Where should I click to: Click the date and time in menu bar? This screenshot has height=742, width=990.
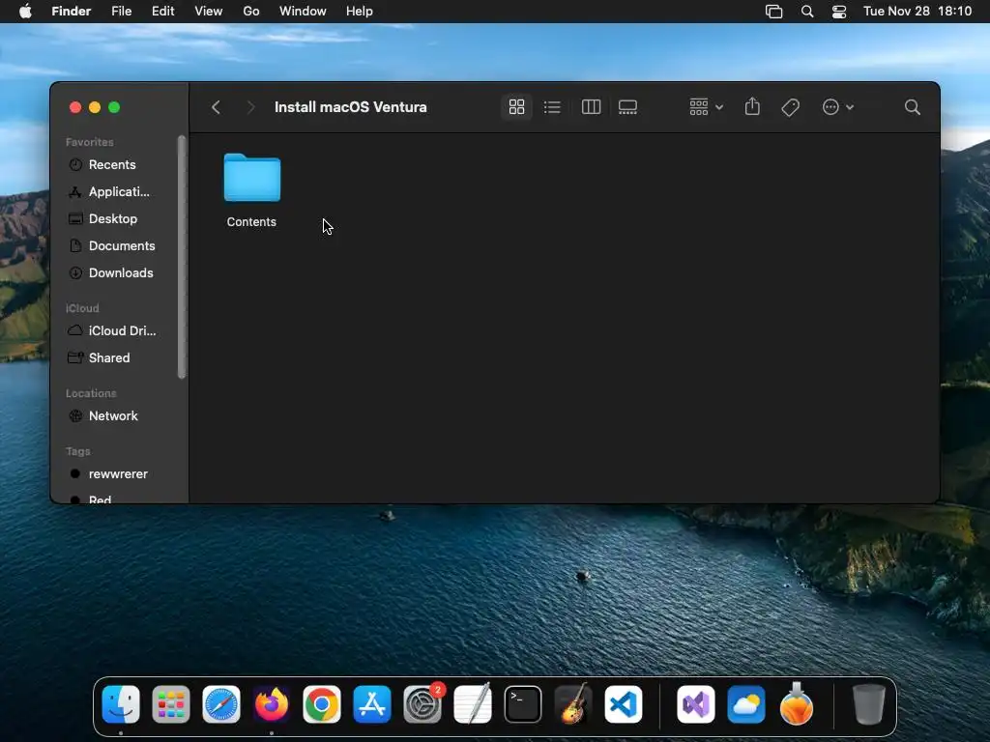[917, 12]
